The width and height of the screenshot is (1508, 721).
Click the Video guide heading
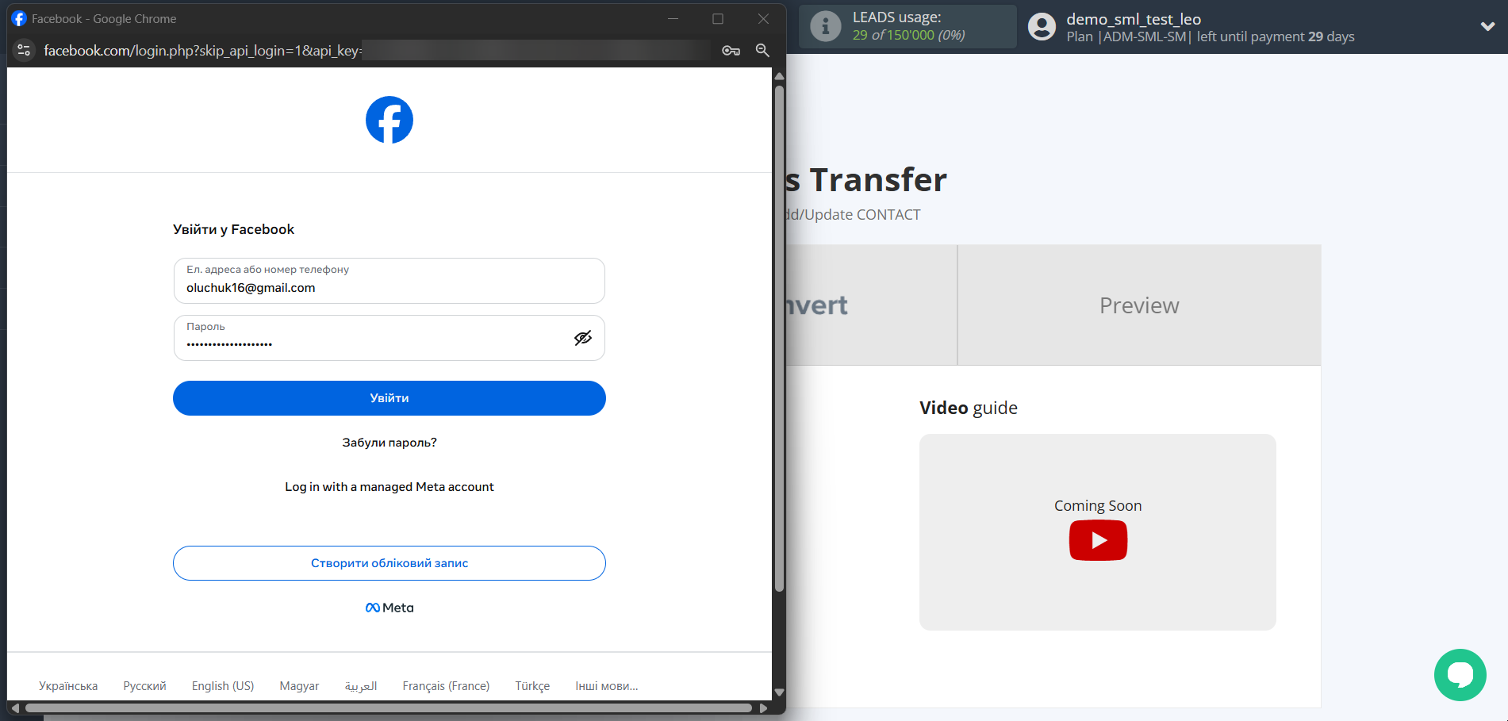[969, 408]
